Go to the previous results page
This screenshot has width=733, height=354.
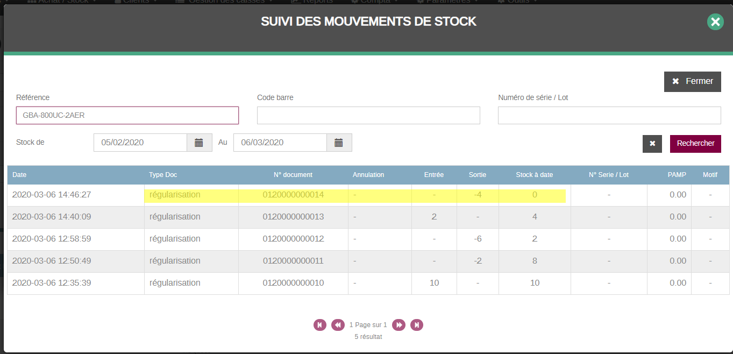pyautogui.click(x=338, y=325)
